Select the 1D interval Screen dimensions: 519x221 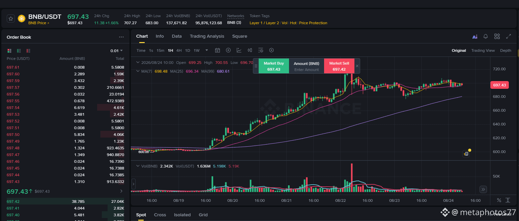(188, 50)
